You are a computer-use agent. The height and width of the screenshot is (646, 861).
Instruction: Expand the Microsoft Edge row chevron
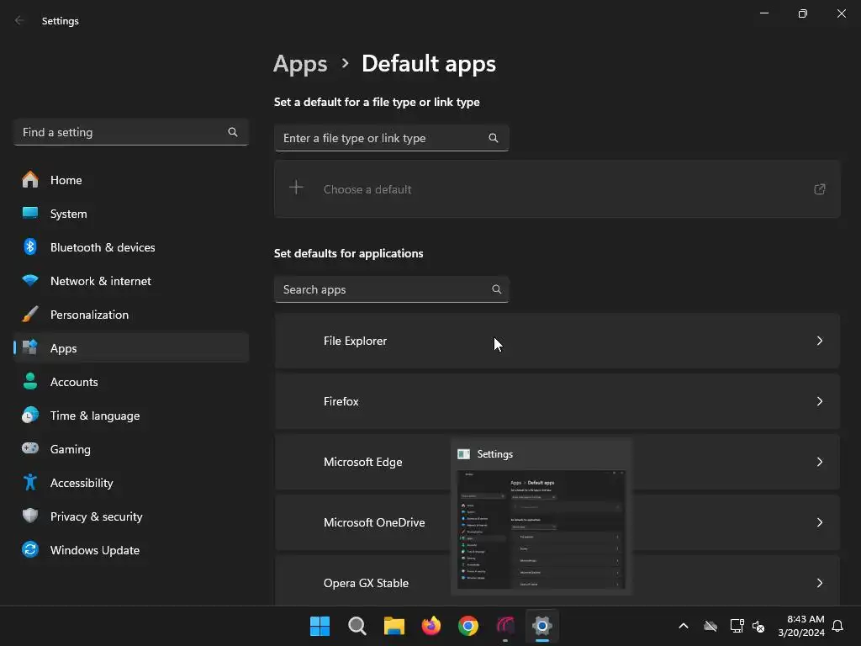coord(819,462)
